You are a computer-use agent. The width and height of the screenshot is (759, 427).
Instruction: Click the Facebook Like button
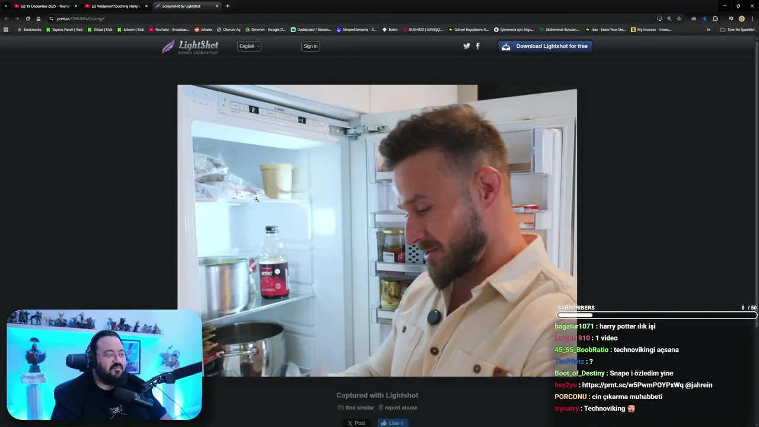pyautogui.click(x=393, y=423)
